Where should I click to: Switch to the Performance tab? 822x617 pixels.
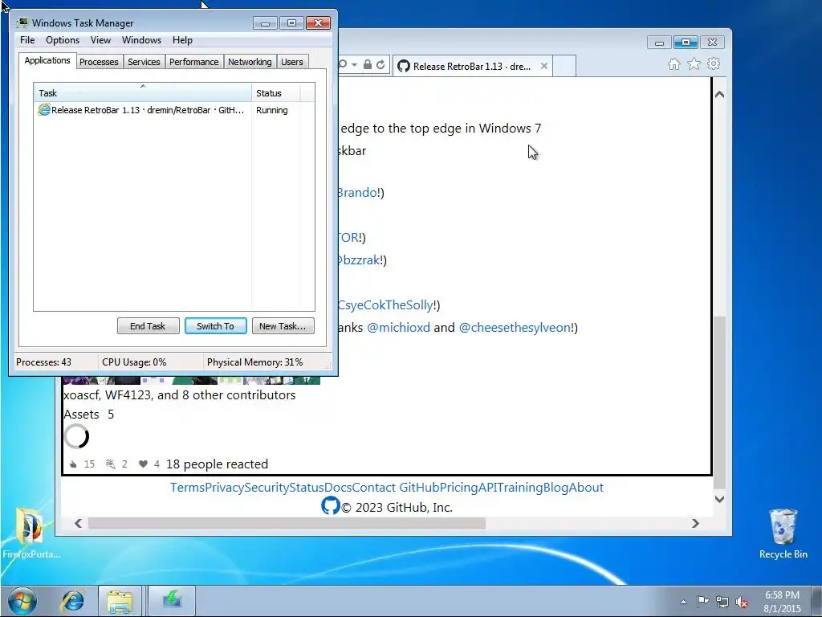click(x=193, y=62)
